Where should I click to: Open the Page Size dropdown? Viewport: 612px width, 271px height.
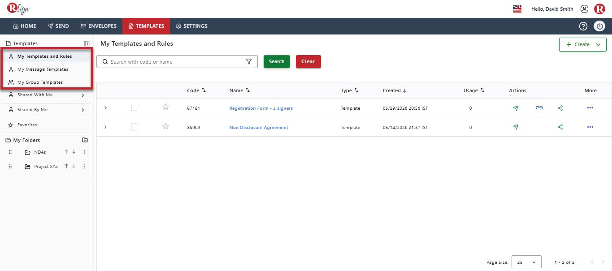click(526, 262)
